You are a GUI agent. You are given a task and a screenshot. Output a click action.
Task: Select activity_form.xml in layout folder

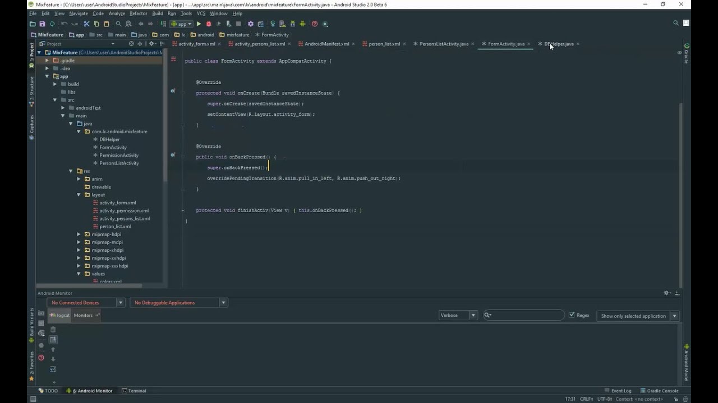click(118, 203)
